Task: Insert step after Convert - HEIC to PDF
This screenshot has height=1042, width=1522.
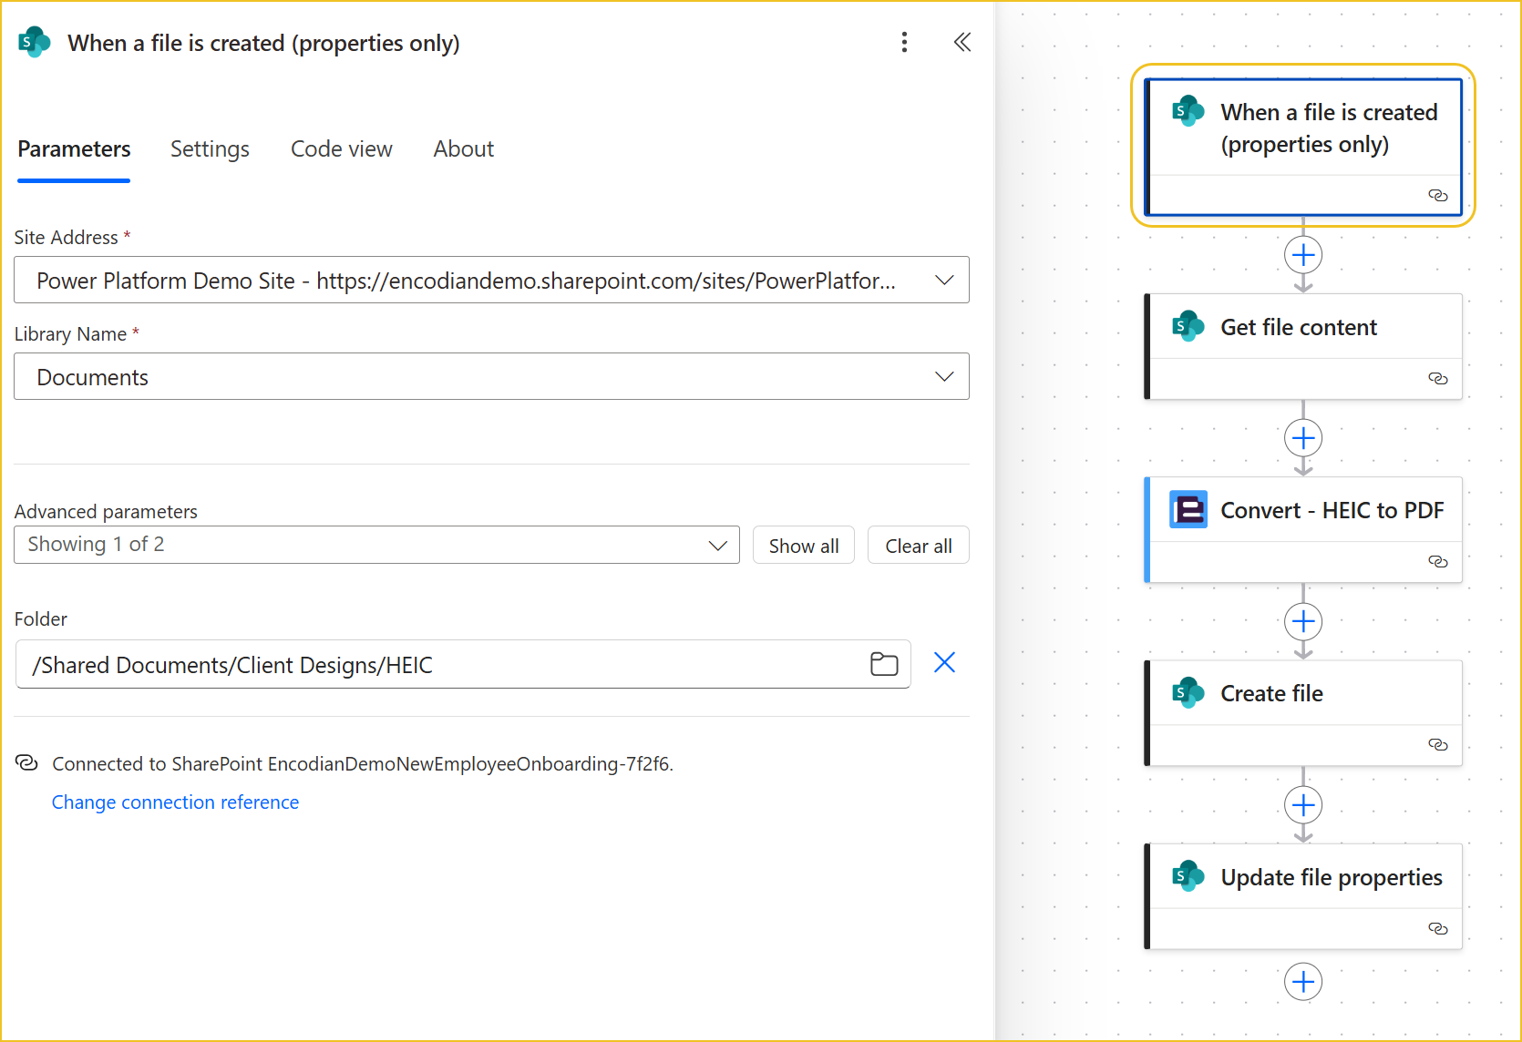Action: point(1303,622)
